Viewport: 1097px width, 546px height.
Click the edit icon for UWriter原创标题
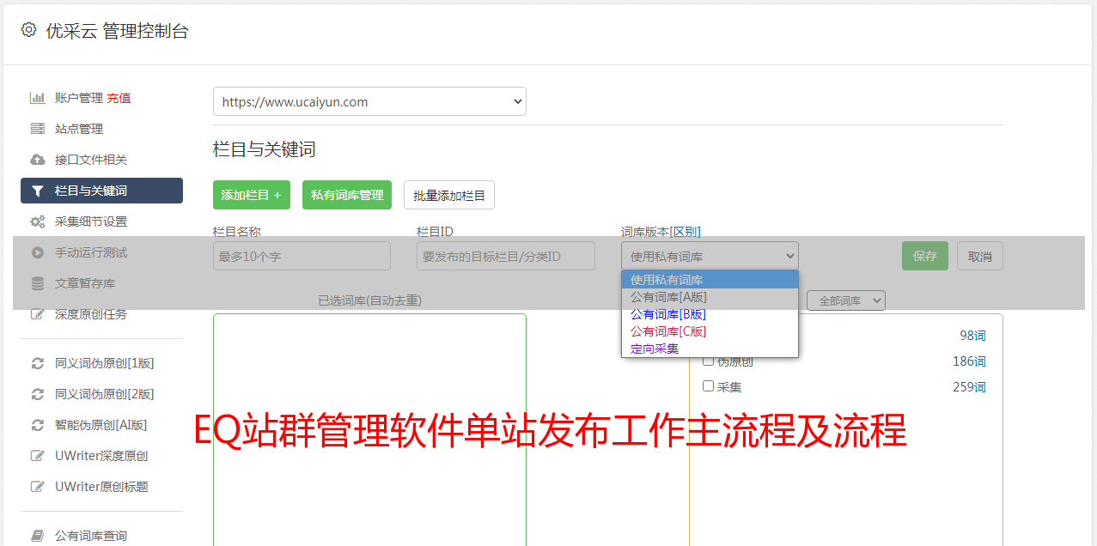(38, 487)
